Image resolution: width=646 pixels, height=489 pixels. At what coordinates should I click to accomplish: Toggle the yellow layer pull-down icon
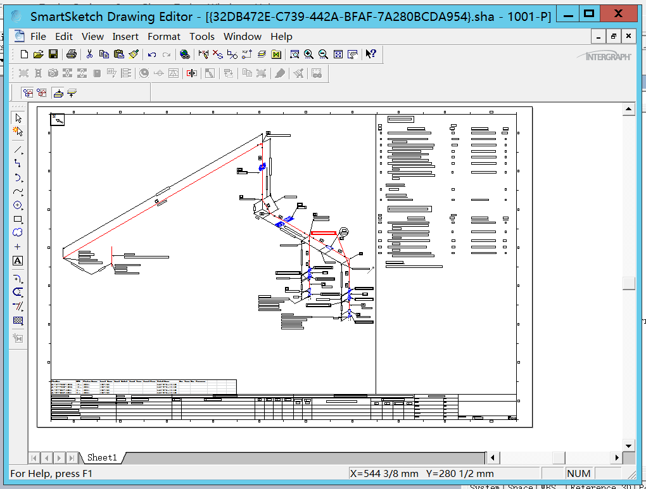click(58, 93)
